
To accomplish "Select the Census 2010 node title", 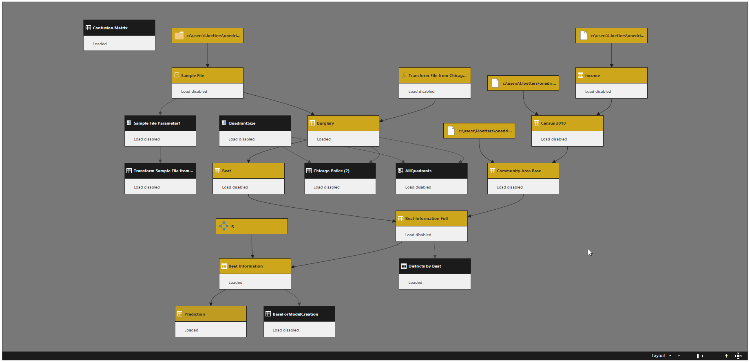I will point(553,123).
